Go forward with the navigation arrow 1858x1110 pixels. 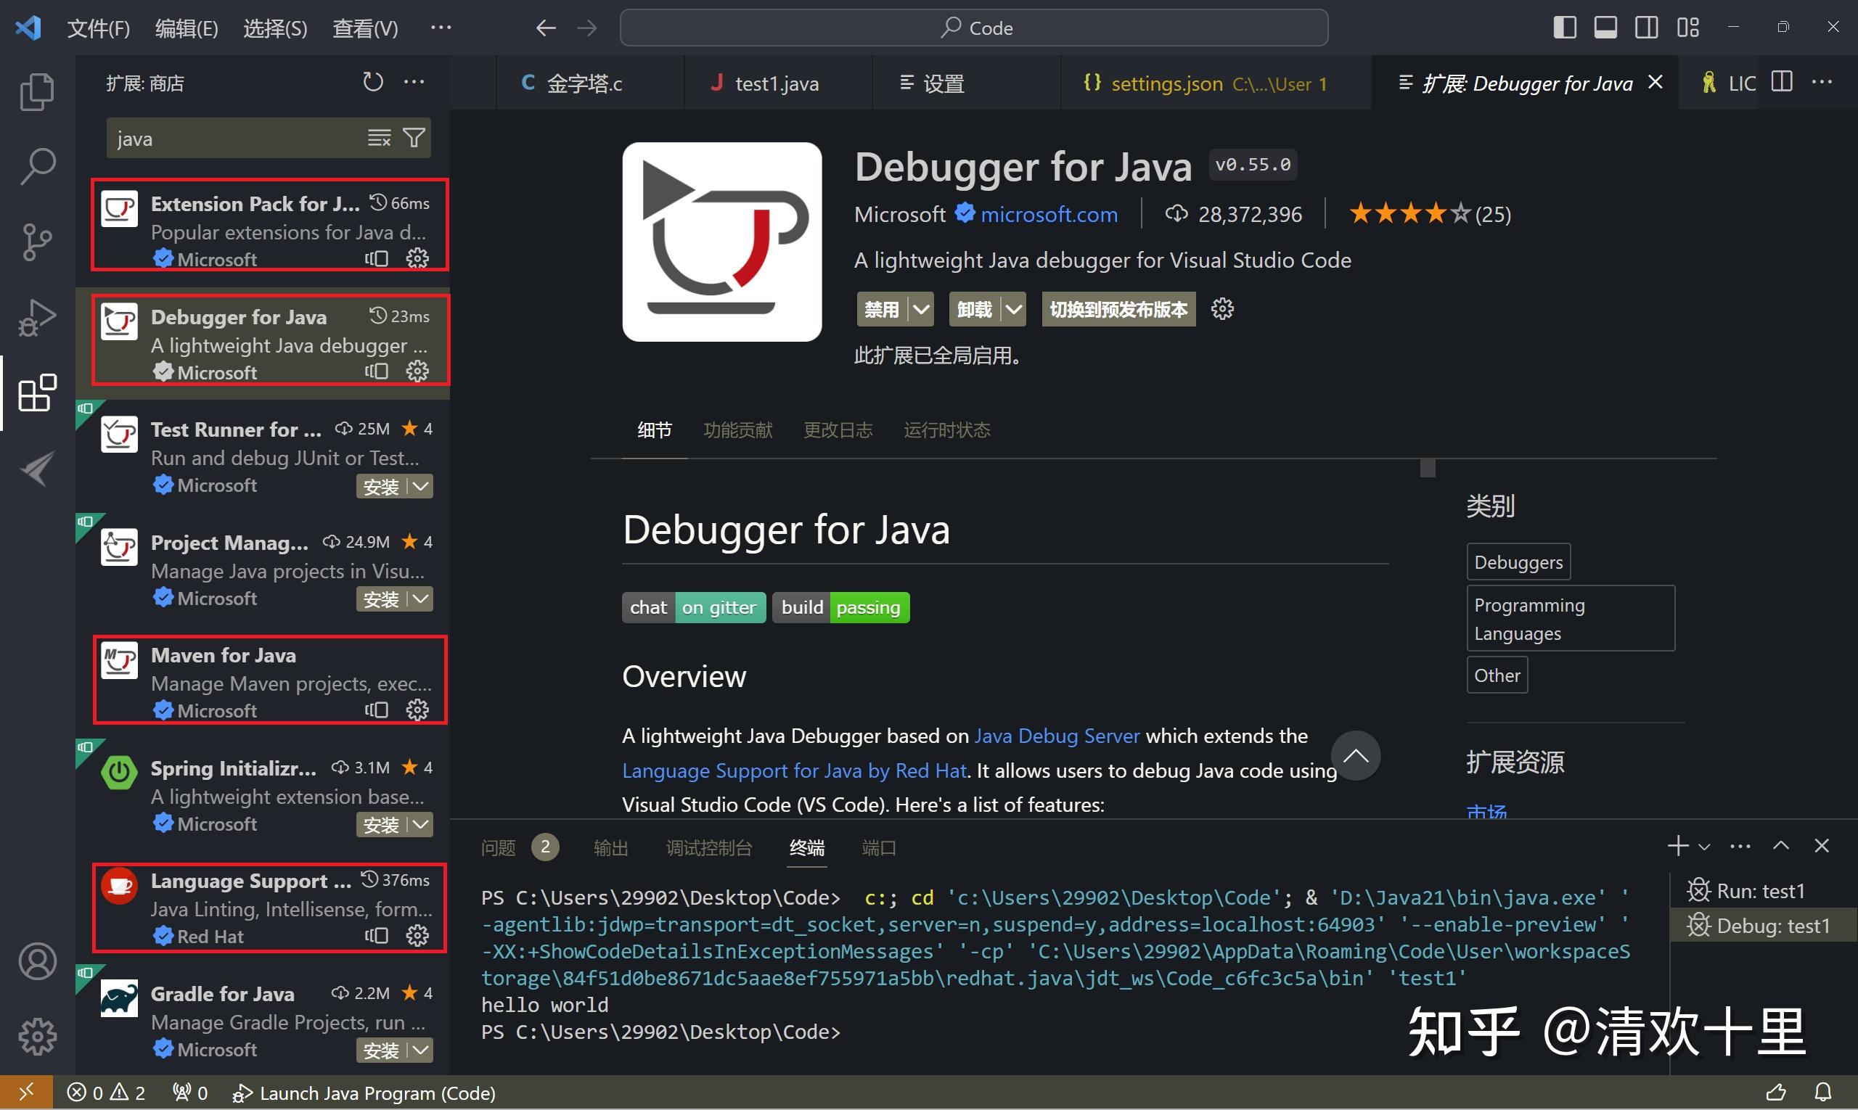point(587,28)
